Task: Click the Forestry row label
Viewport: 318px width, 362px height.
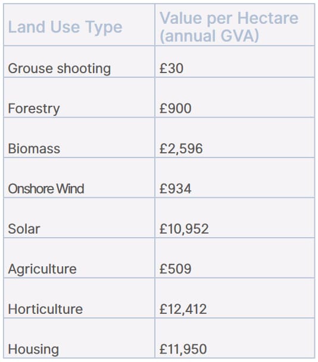Action: pyautogui.click(x=34, y=109)
